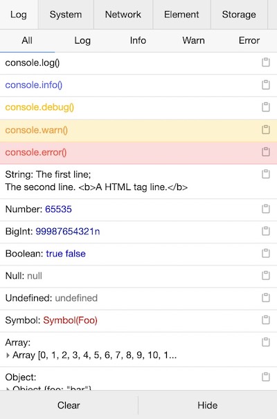Copy the BigInt log entry

pyautogui.click(x=265, y=231)
